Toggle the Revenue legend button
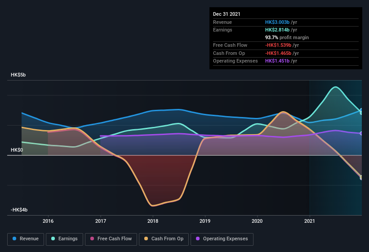Viewport: 369px width, 252px height. tap(26, 239)
